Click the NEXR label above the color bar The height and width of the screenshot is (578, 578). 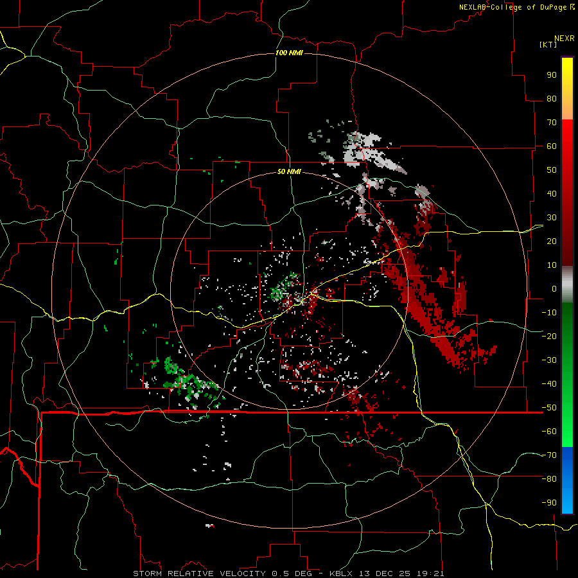(x=565, y=39)
